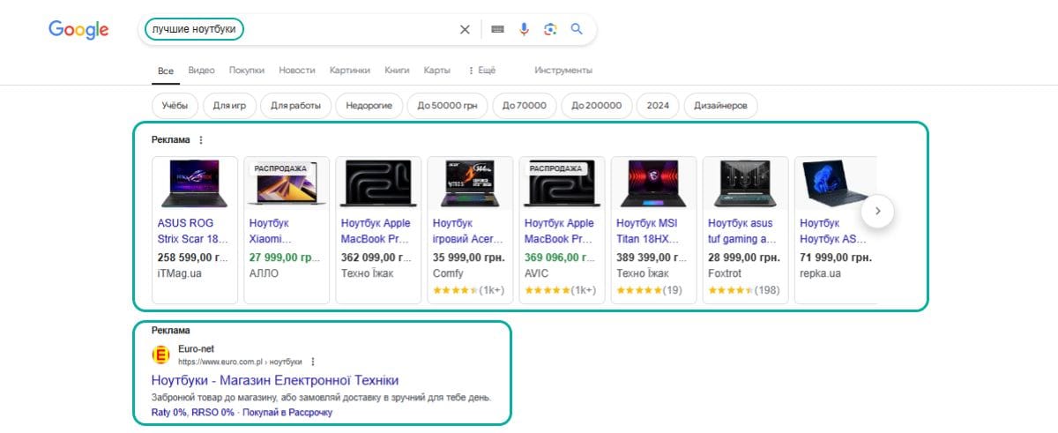
Task: Click the price 258 599,00 грн
Action: click(x=192, y=258)
